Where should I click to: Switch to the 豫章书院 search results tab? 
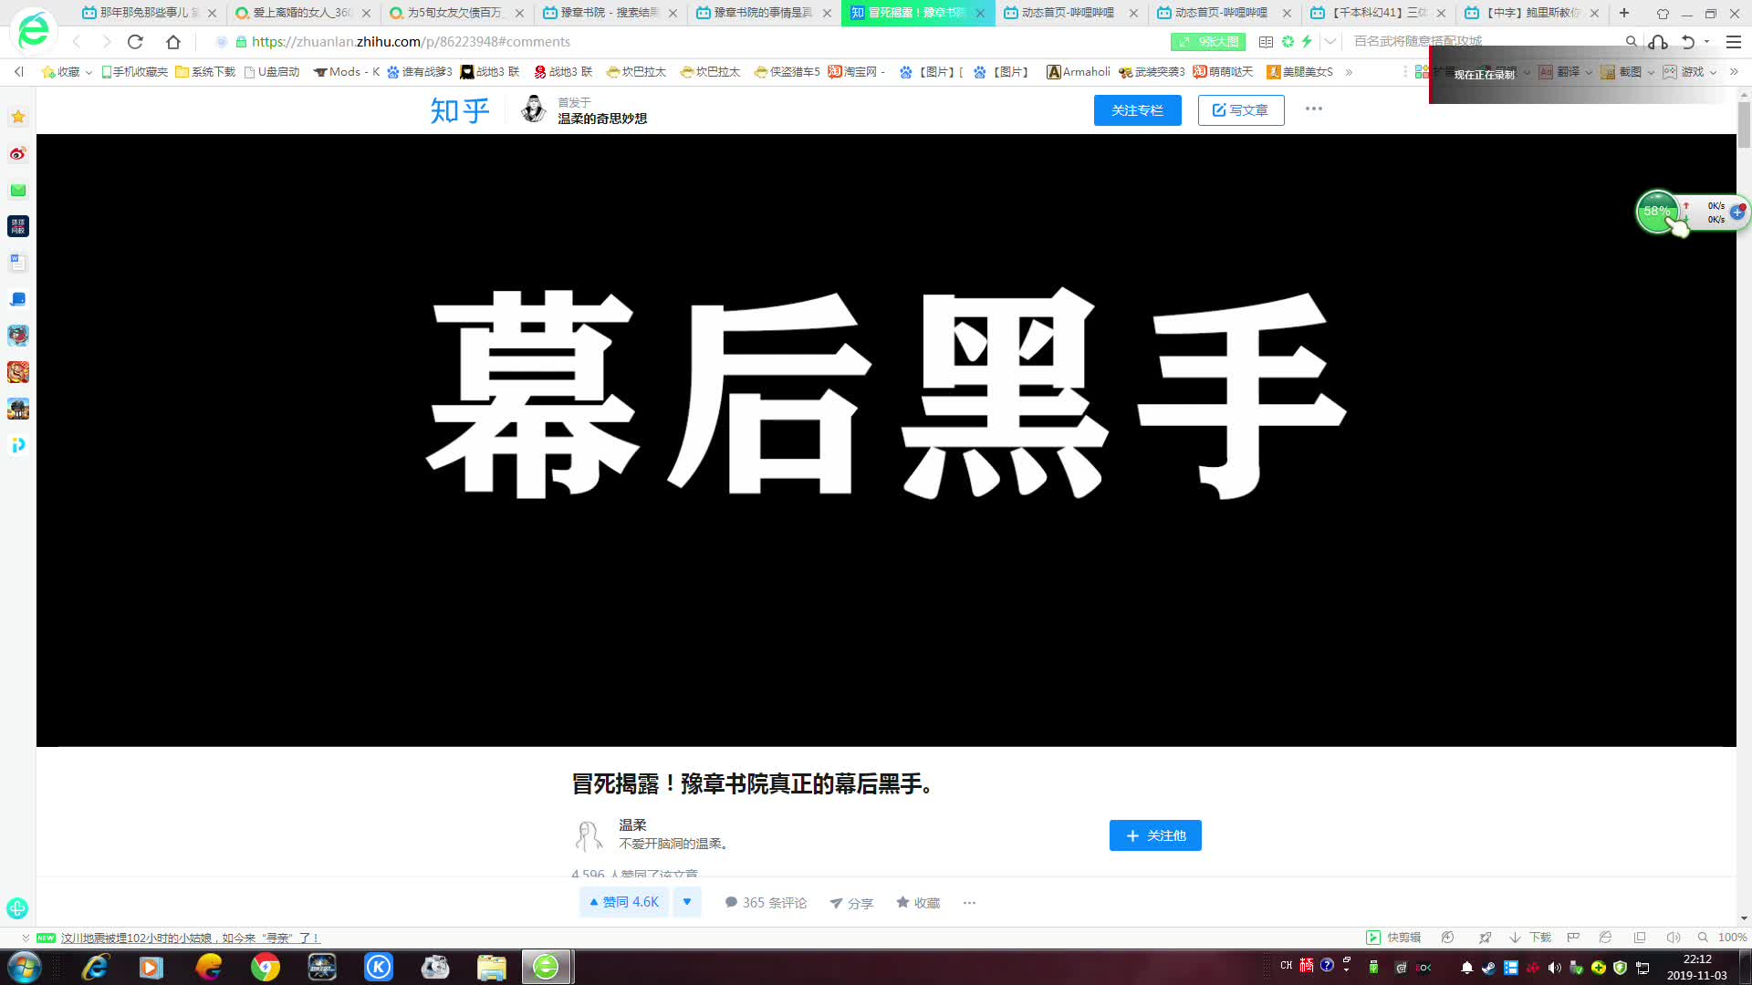tap(602, 14)
